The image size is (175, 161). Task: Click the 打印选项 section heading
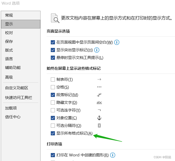(54, 144)
